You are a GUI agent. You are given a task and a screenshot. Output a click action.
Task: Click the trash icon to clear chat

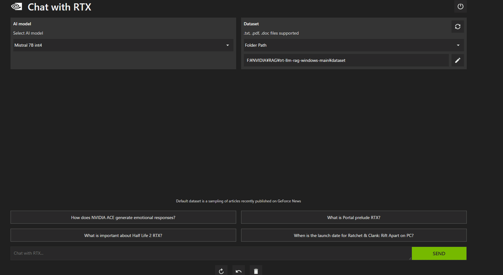tap(256, 271)
